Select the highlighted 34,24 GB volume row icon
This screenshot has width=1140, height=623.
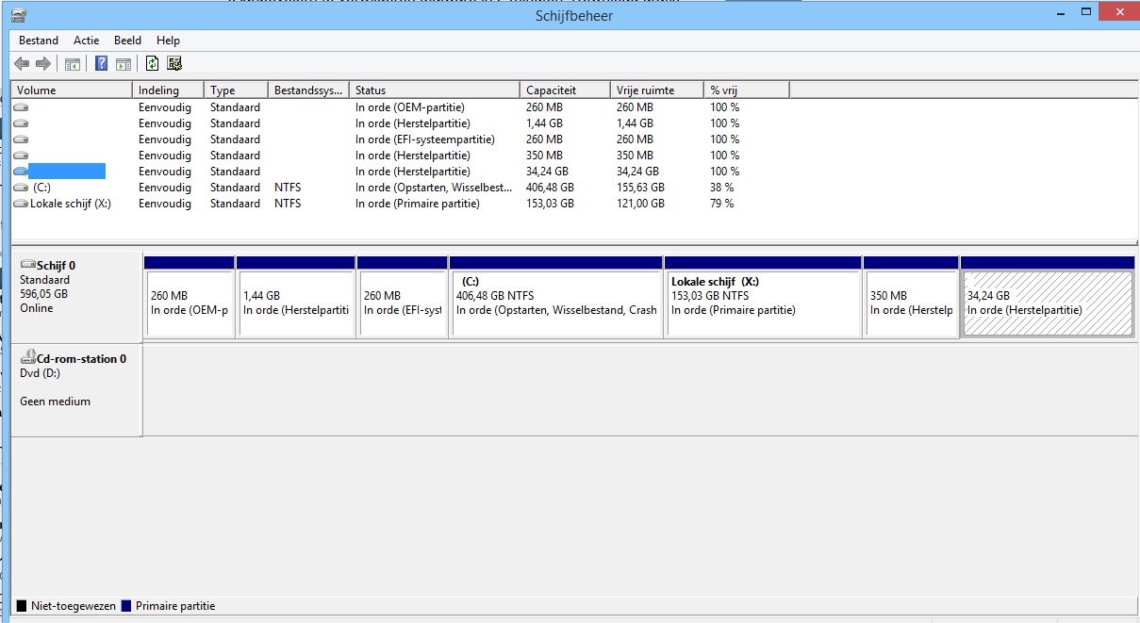coord(21,172)
